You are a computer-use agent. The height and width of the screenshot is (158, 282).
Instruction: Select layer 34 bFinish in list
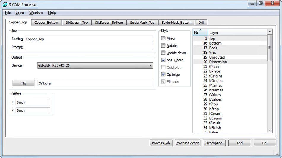click(230, 127)
